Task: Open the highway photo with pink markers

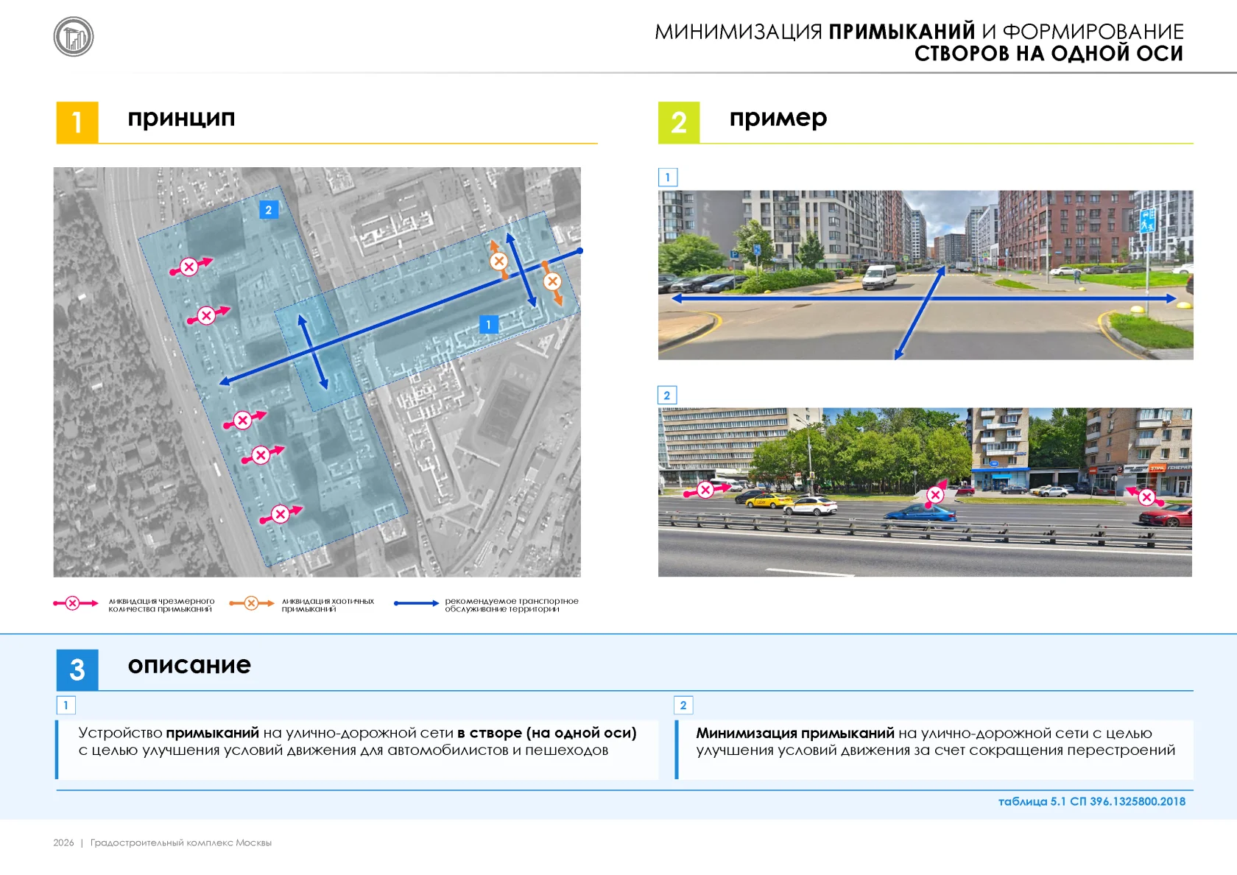Action: point(925,492)
